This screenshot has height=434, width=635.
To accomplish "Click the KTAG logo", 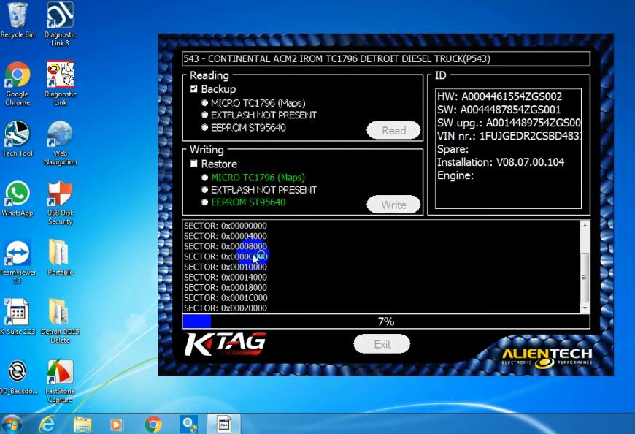I will pos(225,344).
